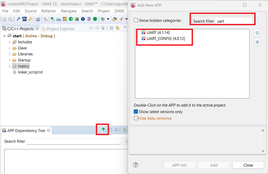This screenshot has height=174, width=268.
Task: Switch to the Project Explorer tab
Action: pyautogui.click(x=58, y=29)
